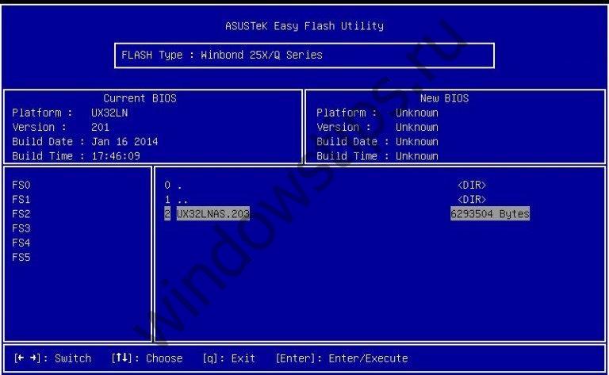This screenshot has width=609, height=375.
Task: Select the FS1 file system entry
Action: click(21, 200)
